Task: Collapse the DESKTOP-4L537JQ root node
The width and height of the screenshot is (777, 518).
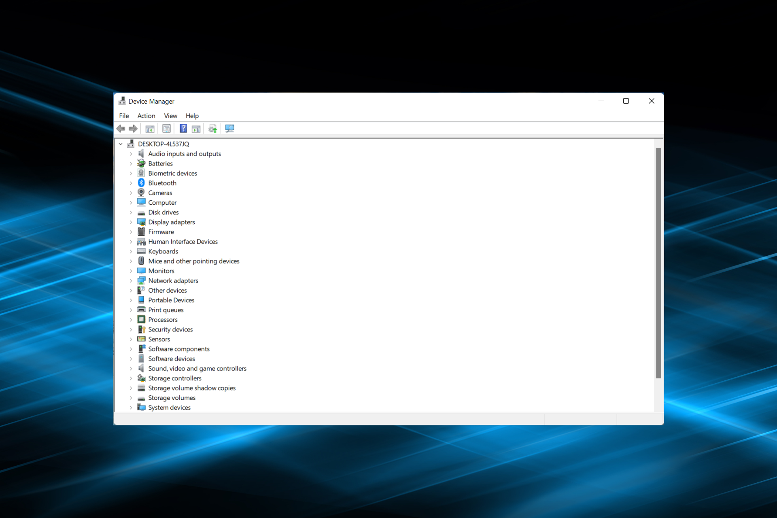Action: (x=120, y=144)
